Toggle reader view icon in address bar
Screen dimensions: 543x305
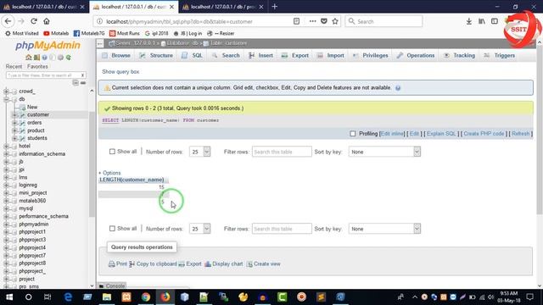click(296, 21)
